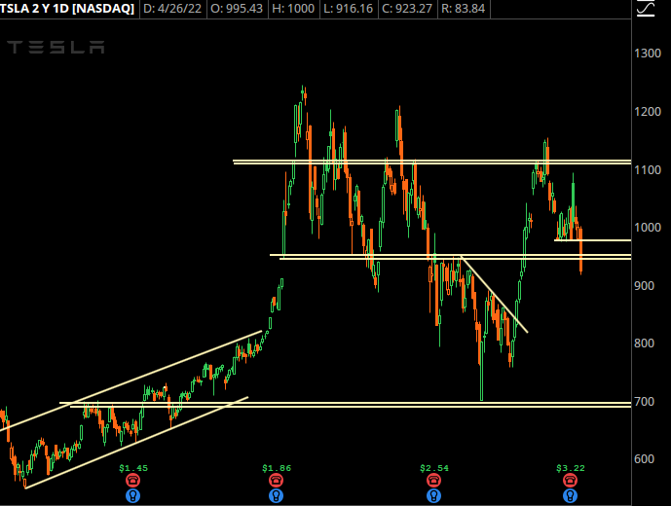Viewport: 671px width, 506px height.
Task: Click the blue lightbulb icon under $3.22
Action: coord(570,496)
